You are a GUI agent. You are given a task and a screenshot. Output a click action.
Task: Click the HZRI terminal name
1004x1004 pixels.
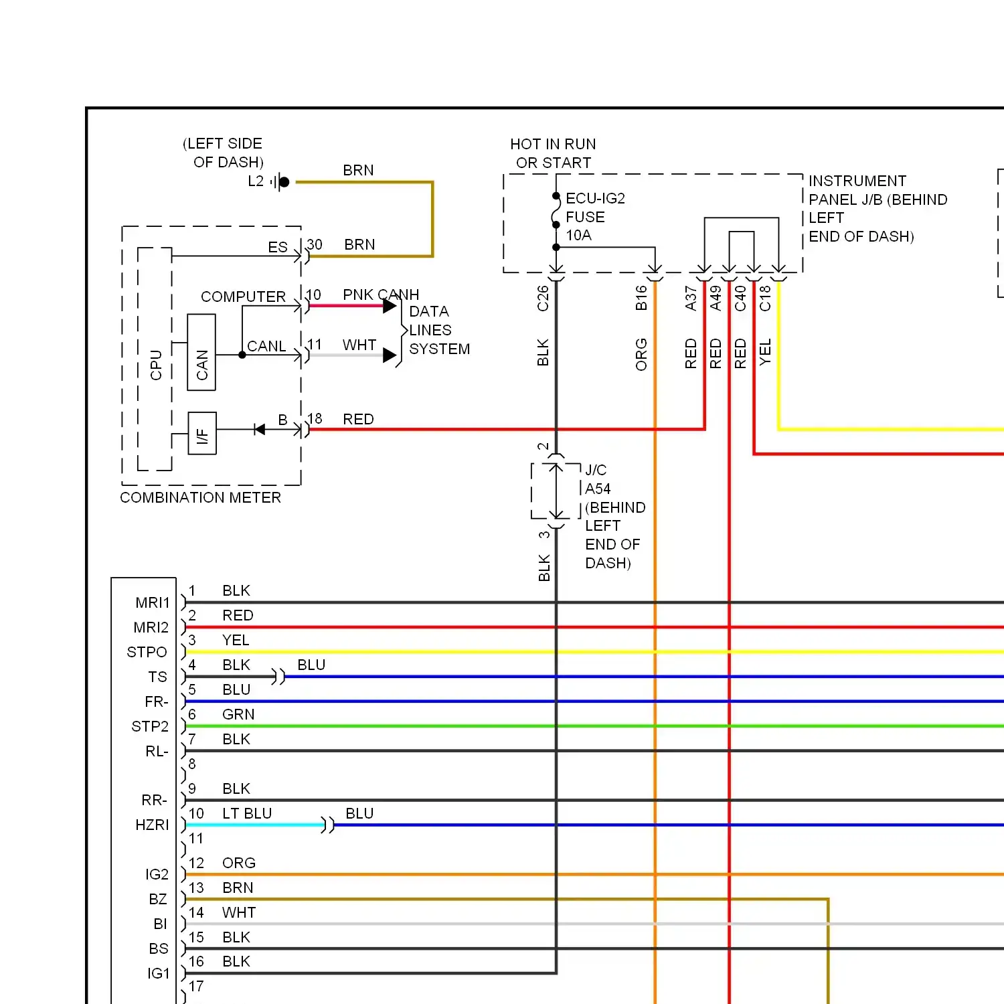click(152, 825)
